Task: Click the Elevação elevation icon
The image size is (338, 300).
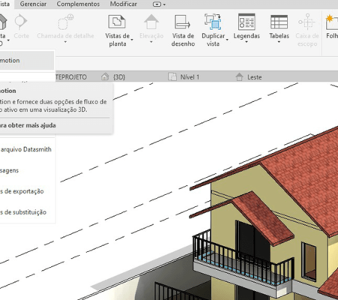Action: 151,22
